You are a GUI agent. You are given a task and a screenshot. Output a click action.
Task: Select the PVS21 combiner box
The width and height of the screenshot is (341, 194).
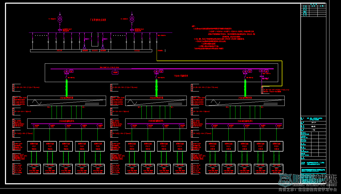[229, 146]
